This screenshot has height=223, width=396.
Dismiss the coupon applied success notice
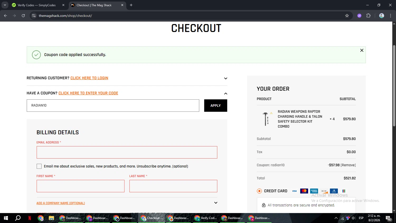pos(362,50)
